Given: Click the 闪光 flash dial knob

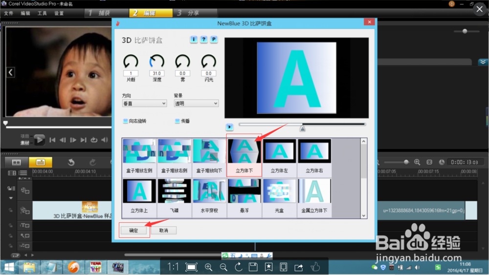Looking at the screenshot, I should click(208, 62).
